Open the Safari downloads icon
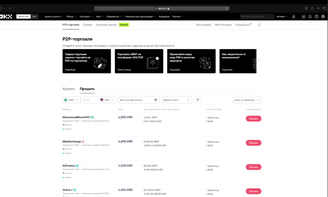This screenshot has height=197, width=328. [306, 8]
